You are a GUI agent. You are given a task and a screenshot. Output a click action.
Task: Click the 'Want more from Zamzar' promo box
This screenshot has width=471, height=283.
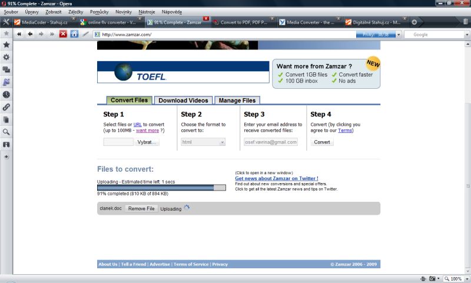click(326, 74)
